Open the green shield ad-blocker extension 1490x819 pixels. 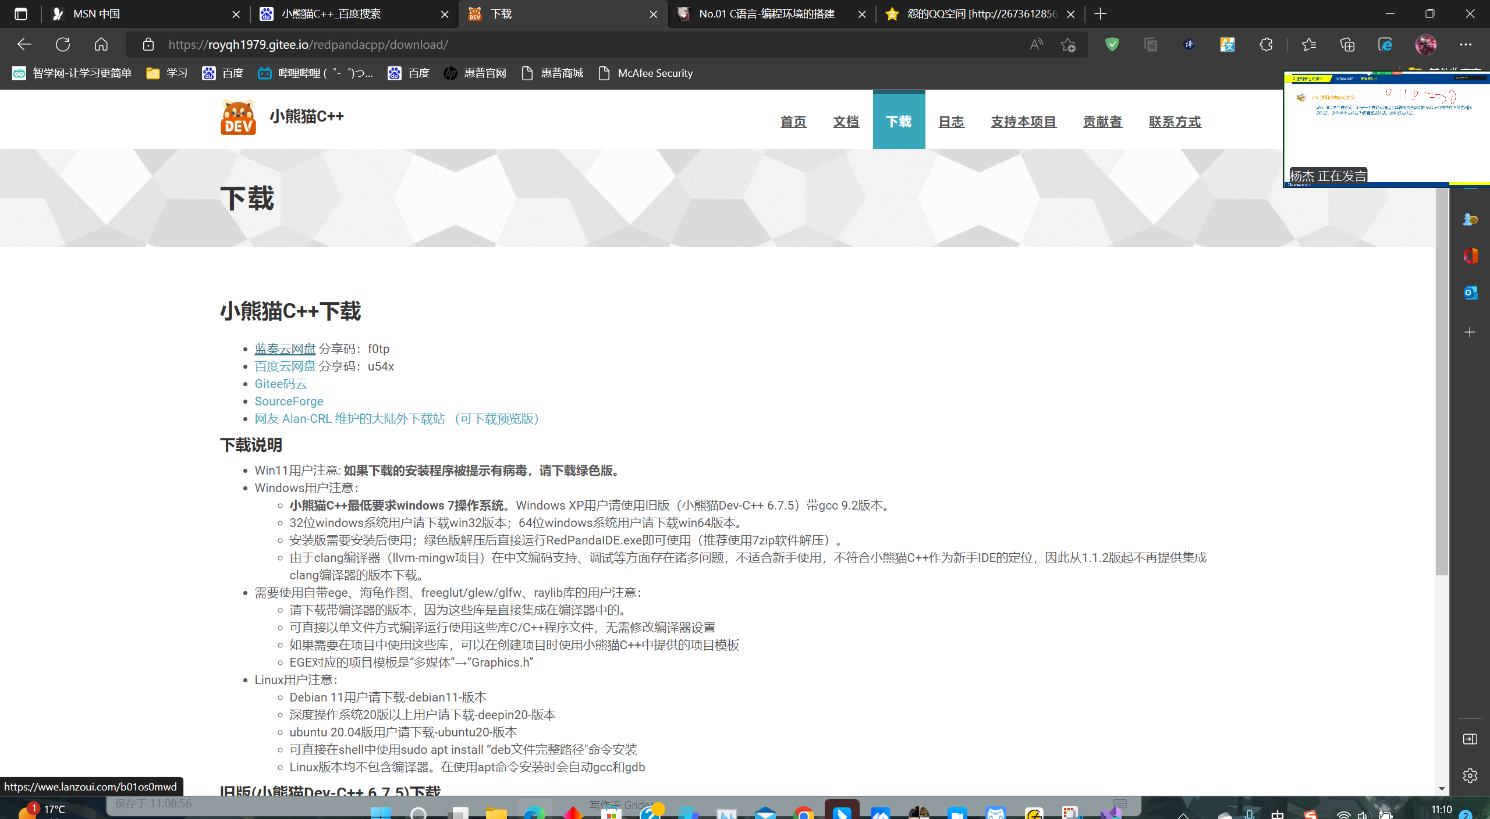click(1112, 44)
